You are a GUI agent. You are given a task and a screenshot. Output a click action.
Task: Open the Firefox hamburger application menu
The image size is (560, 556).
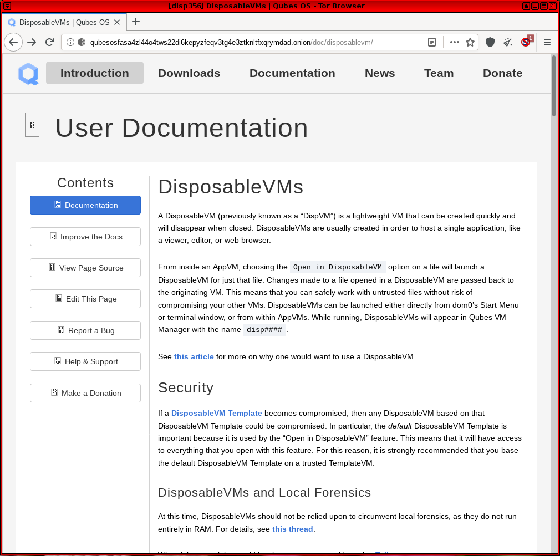tap(547, 42)
